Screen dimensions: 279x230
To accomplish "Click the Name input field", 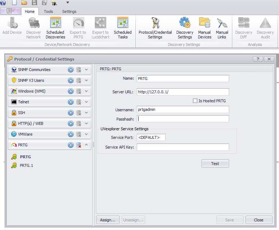I will (183, 79).
